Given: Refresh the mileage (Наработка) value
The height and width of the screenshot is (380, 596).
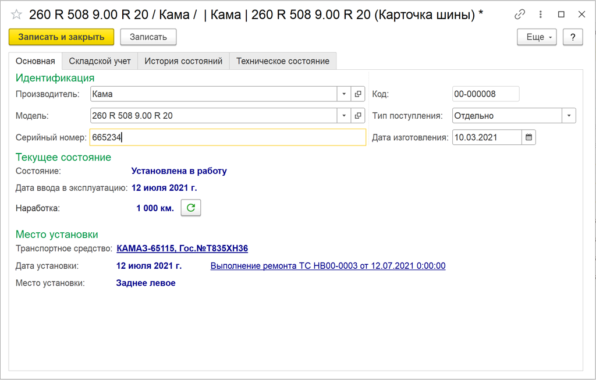Looking at the screenshot, I should 190,208.
